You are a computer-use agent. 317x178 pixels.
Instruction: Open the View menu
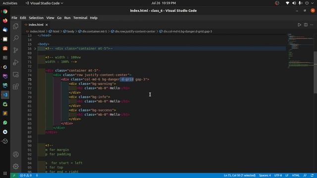click(x=50, y=18)
